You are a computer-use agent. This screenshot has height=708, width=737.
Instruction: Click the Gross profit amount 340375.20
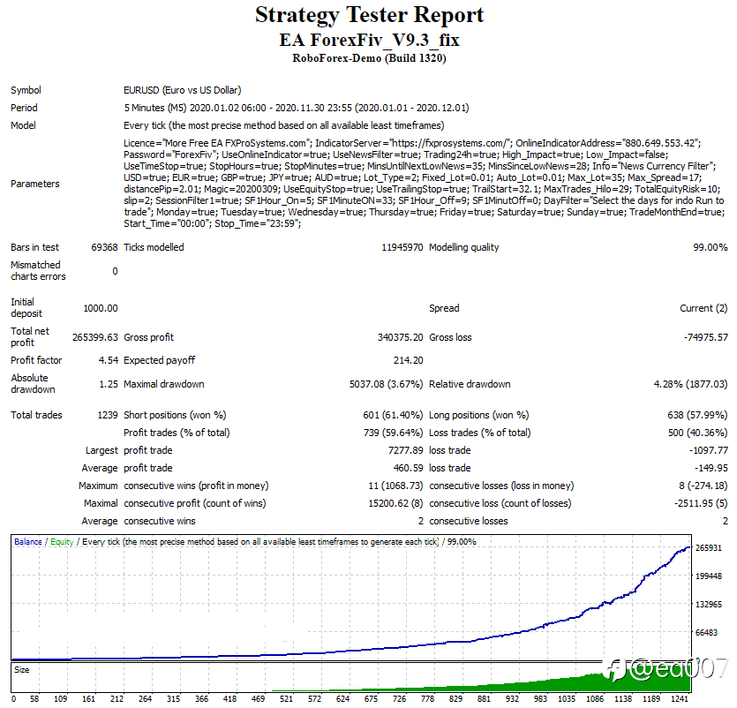point(400,337)
